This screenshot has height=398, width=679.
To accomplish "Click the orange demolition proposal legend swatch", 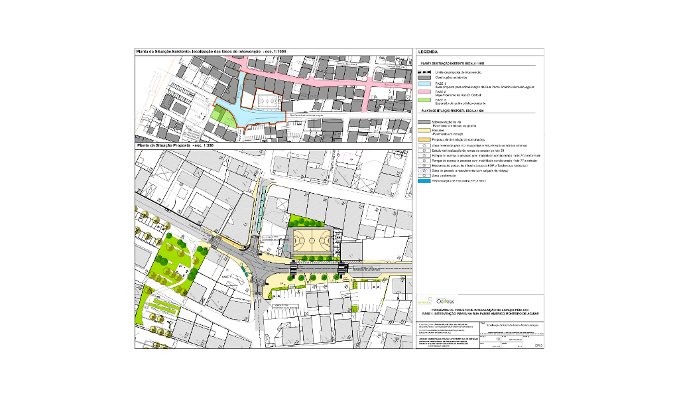I will pos(425,140).
